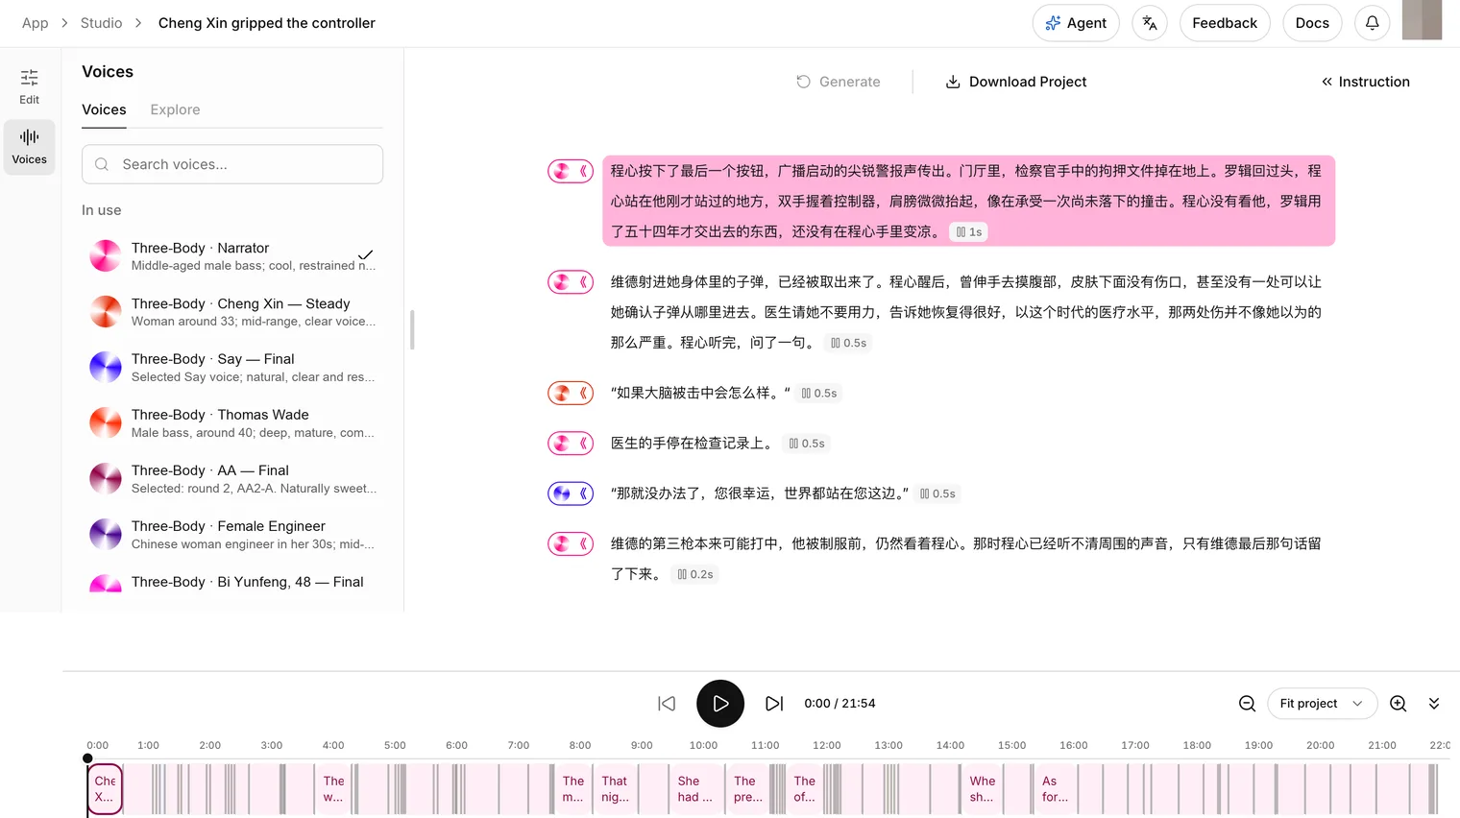The width and height of the screenshot is (1460, 818).
Task: Click the AA — Final voice avatar icon
Action: (x=106, y=479)
